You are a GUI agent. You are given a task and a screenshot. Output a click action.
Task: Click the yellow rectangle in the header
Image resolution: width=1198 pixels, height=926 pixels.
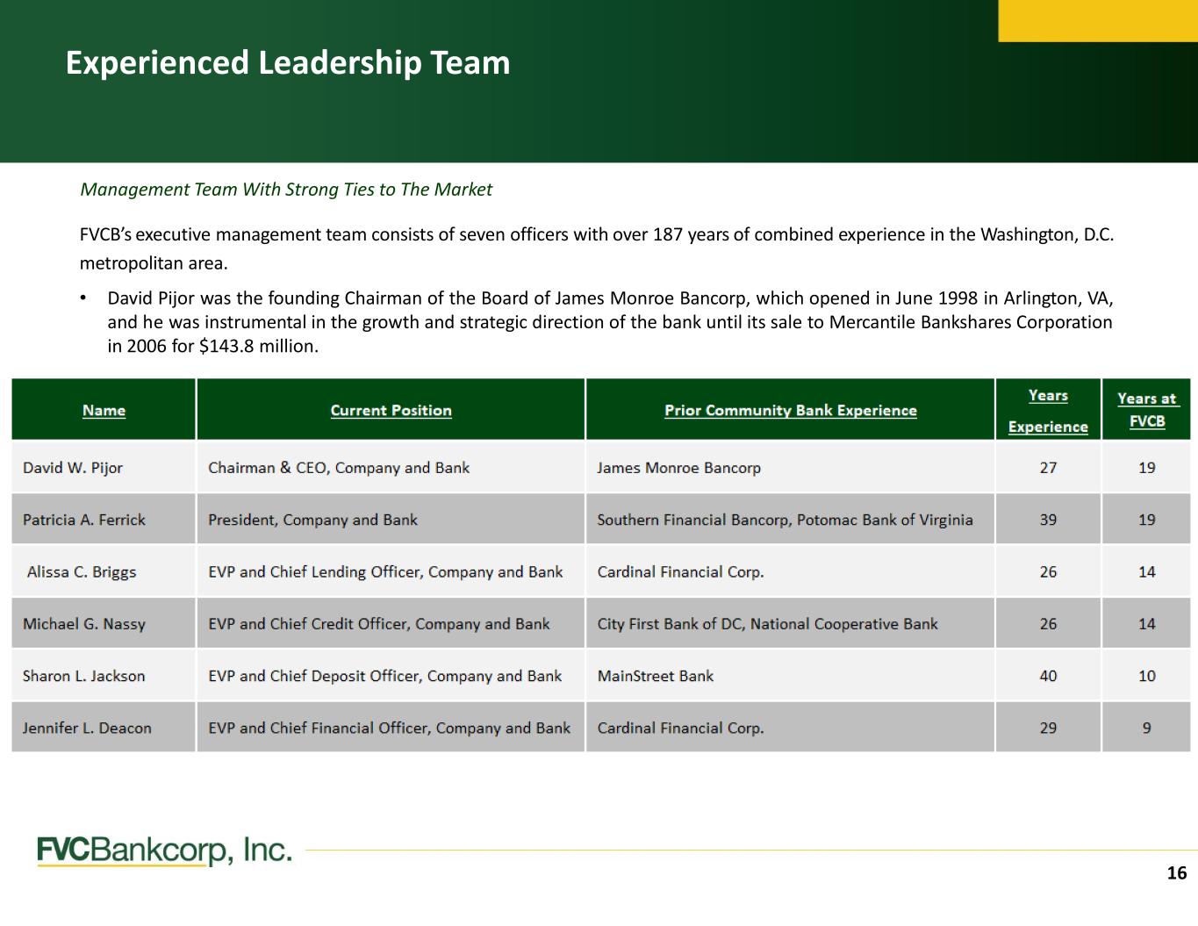1097,20
